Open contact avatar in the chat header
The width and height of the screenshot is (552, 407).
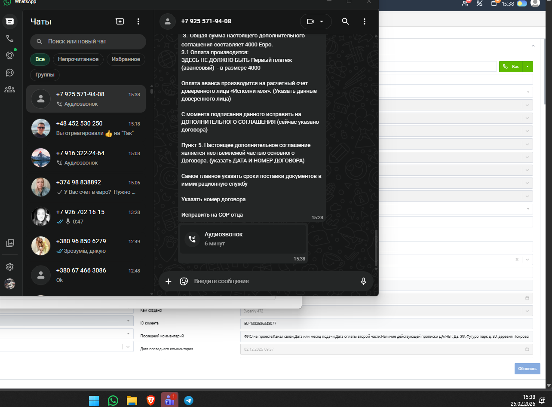[x=168, y=21]
